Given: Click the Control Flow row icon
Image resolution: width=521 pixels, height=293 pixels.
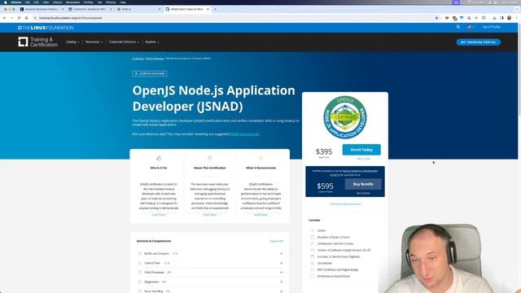Looking at the screenshot, I should 139,263.
